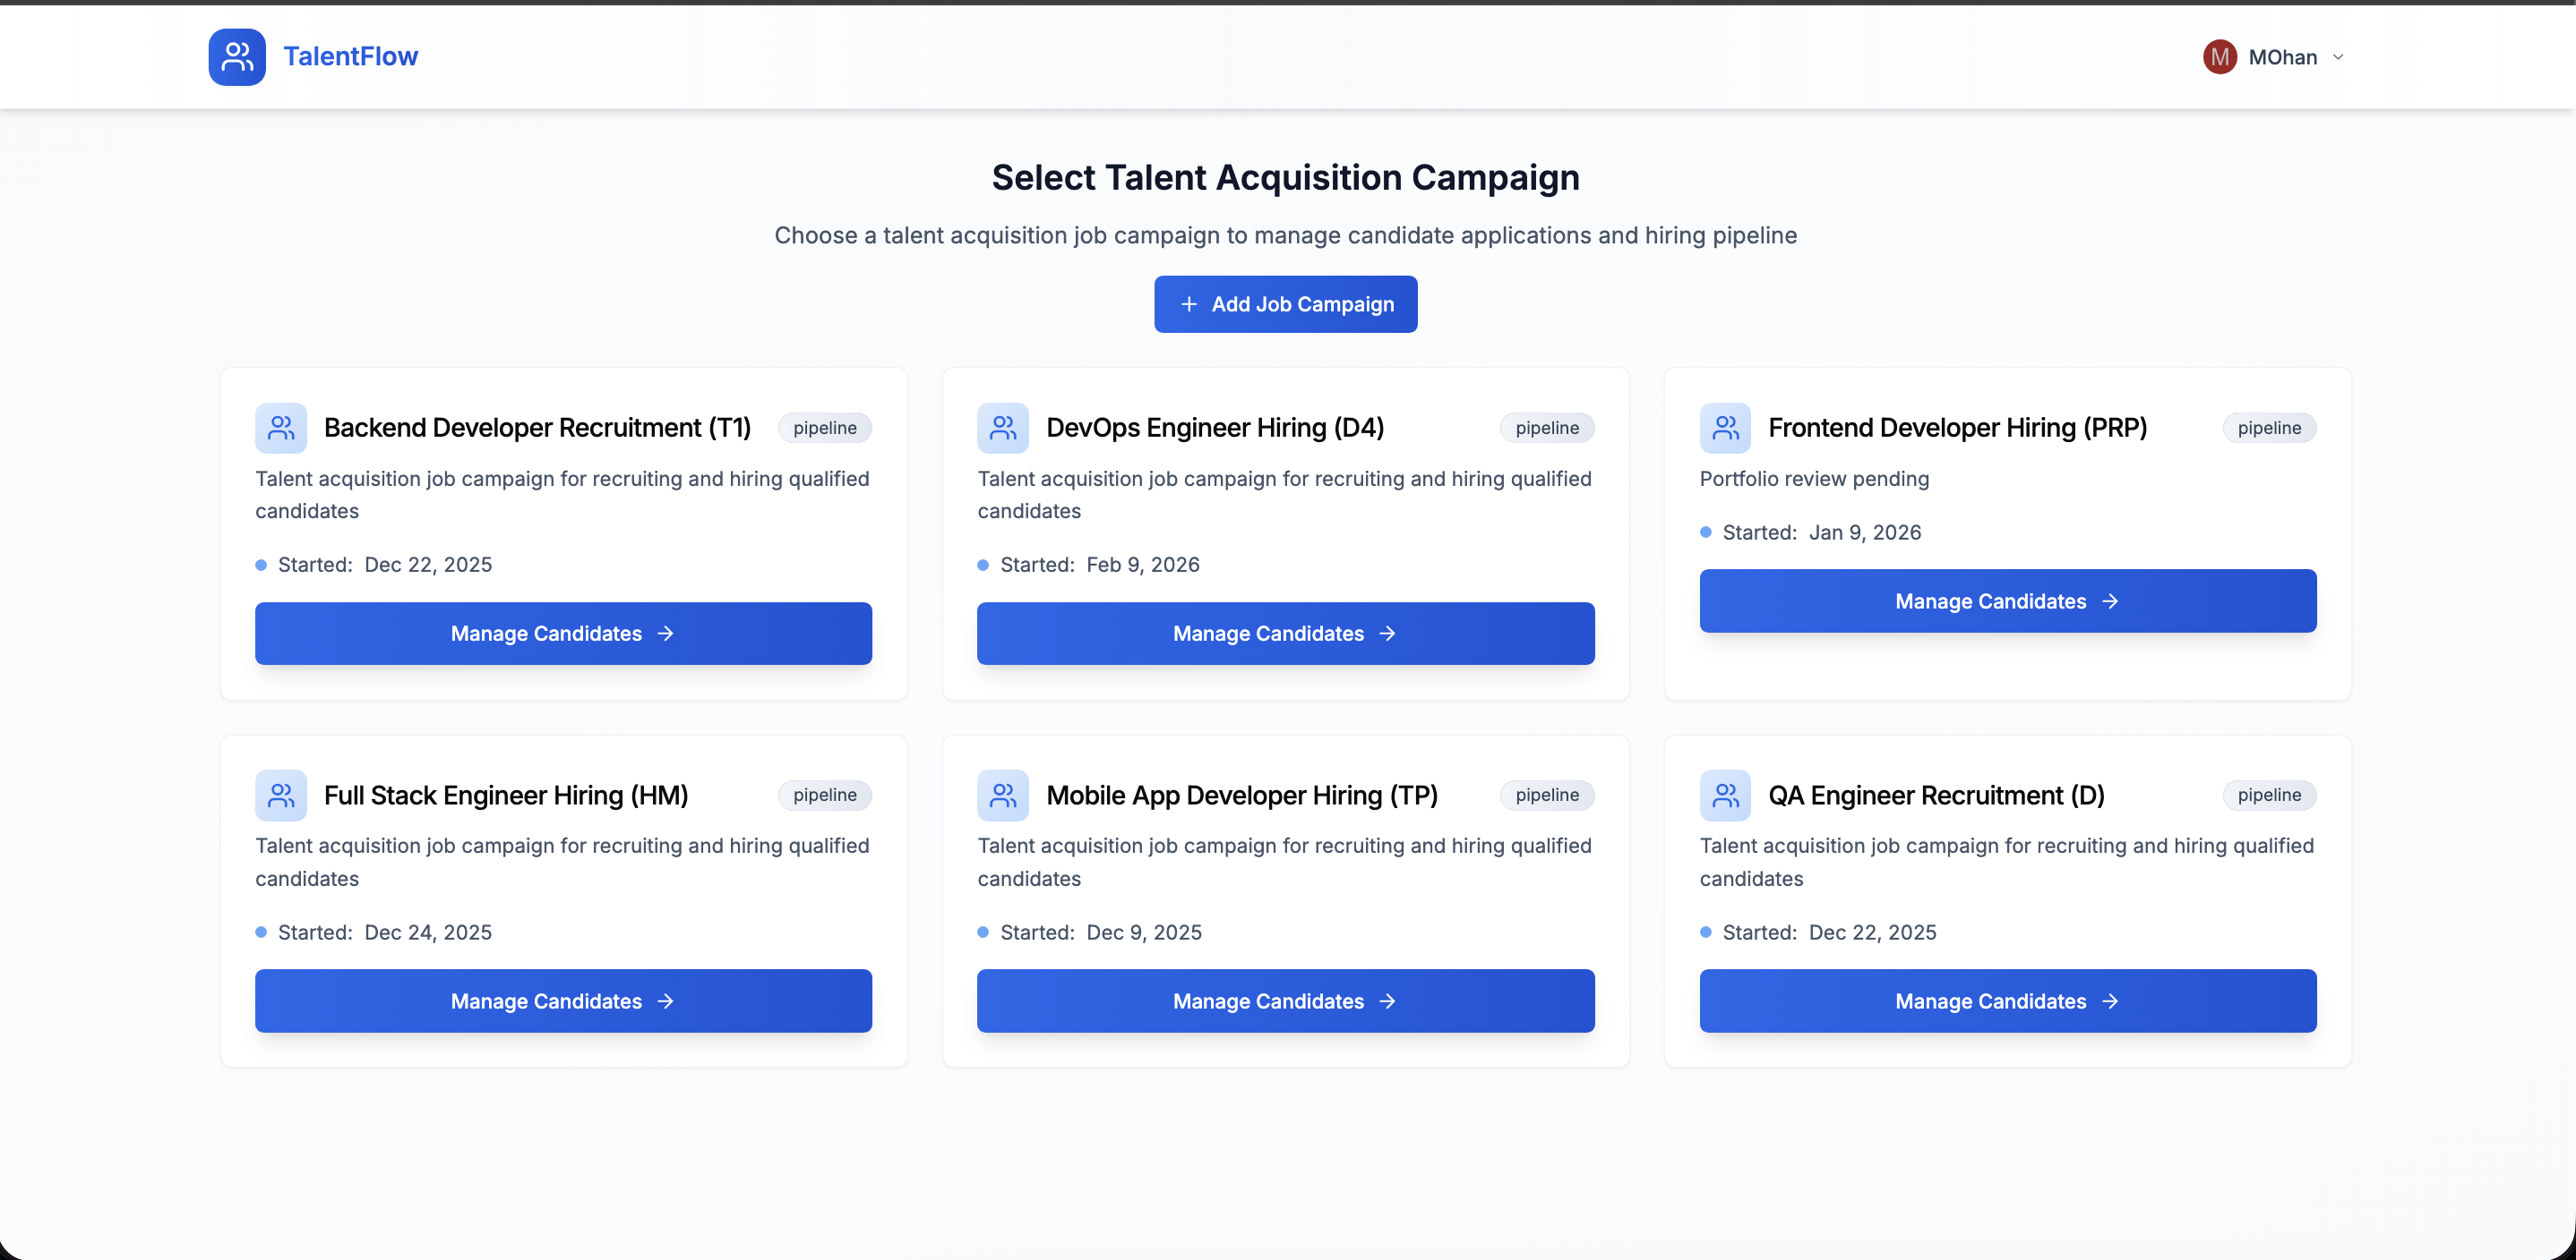
Task: Manage candidates for Backend Developer Recruitment (T1)
Action: 563,634
